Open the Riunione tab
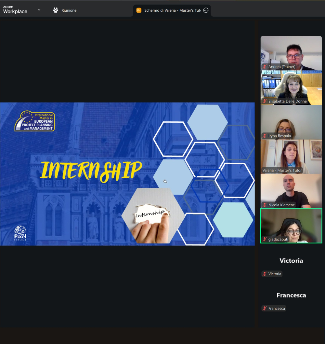 coord(69,10)
